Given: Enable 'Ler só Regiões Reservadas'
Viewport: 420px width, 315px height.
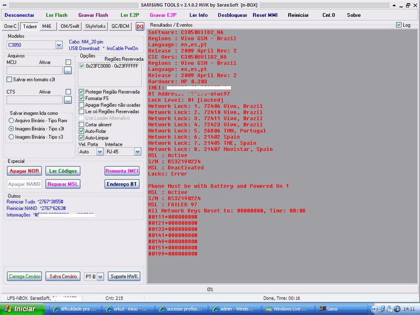Looking at the screenshot, I should point(81,111).
